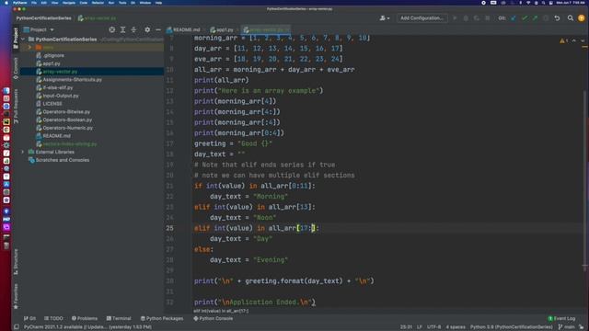Open Project panel gear settings
Image resolution: width=589 pixels, height=331 pixels.
pyautogui.click(x=147, y=29)
